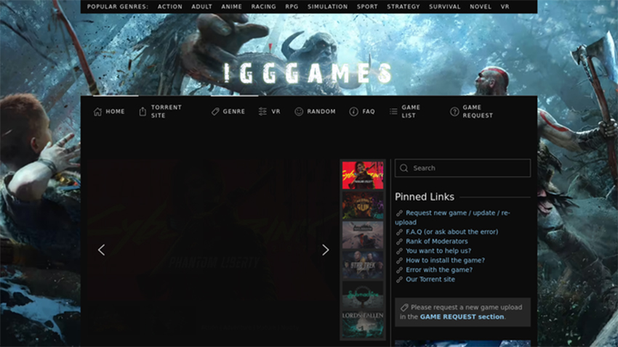Open TORRENT SITE in the navigation bar
The height and width of the screenshot is (347, 618).
tap(166, 111)
